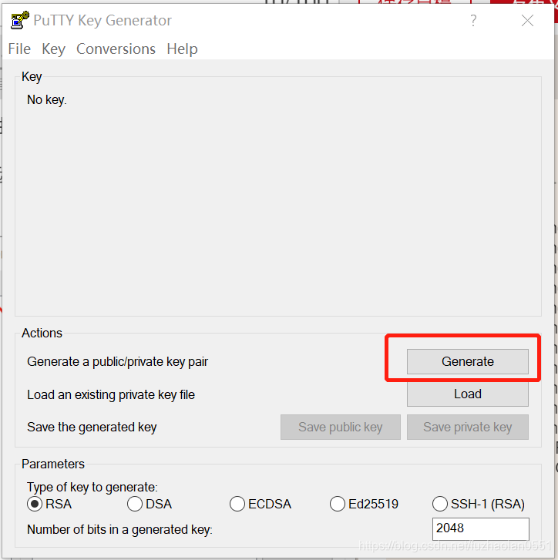Select the SSH-1 (RSA) key type
558x560 pixels.
(x=479, y=504)
